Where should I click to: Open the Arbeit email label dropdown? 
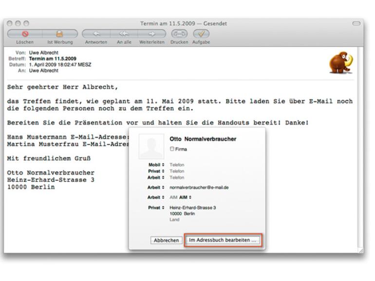click(156, 187)
